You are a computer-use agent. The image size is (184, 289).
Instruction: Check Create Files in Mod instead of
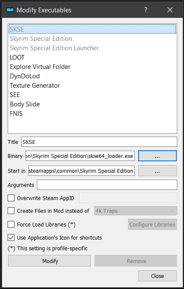pos(11,211)
